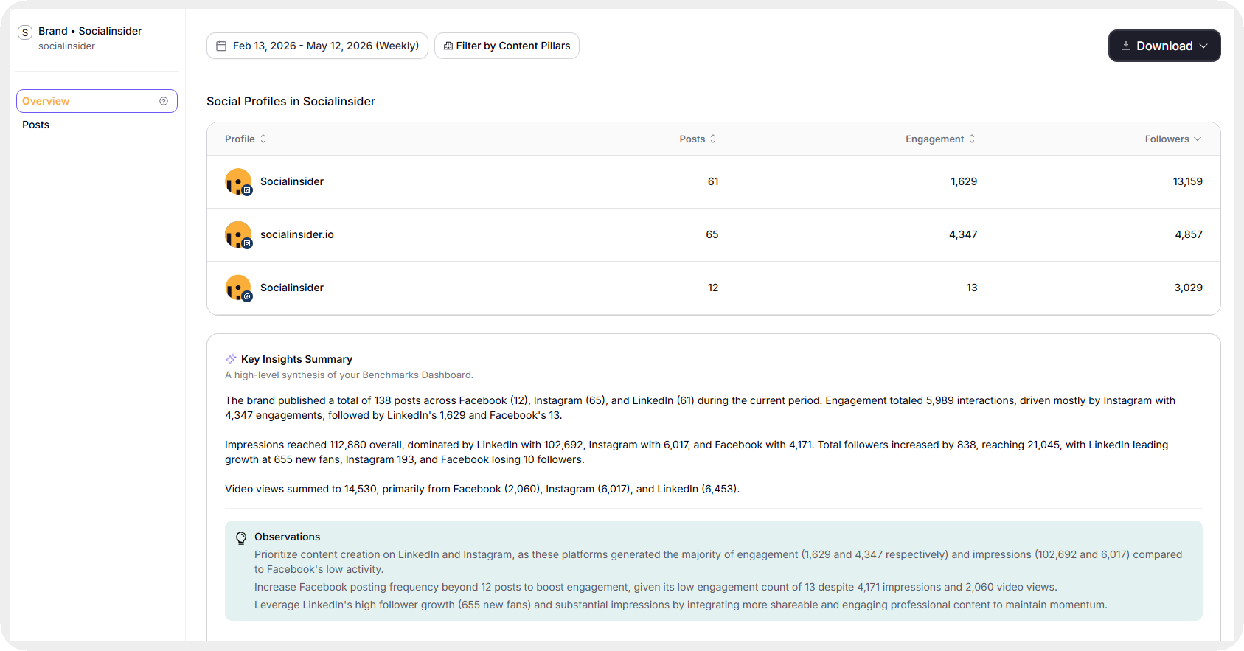Switch to the Posts section in sidebar
Screen dimensions: 1244x651
pos(35,125)
